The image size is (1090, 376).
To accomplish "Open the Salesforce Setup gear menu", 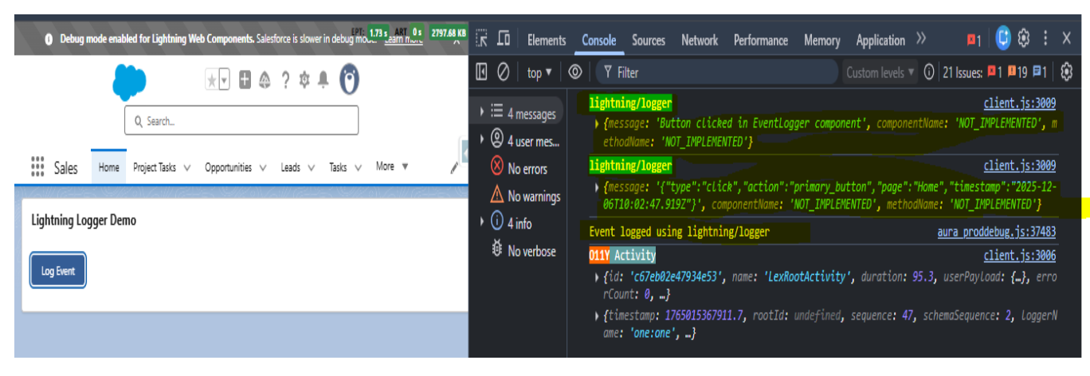I will point(304,80).
